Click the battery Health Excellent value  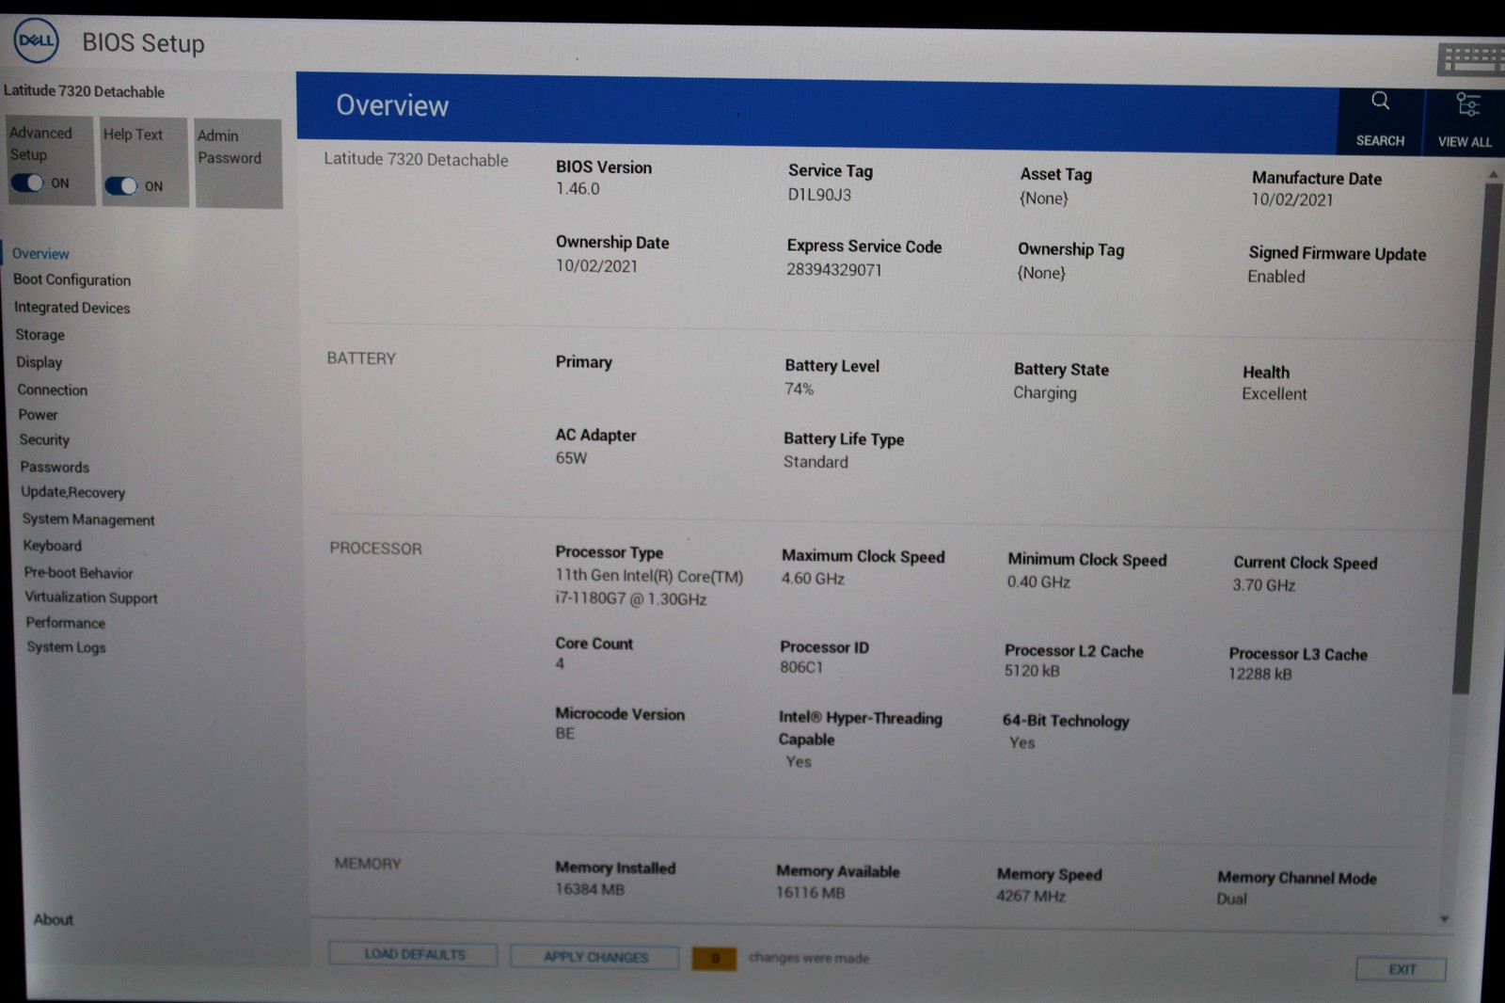(x=1275, y=394)
